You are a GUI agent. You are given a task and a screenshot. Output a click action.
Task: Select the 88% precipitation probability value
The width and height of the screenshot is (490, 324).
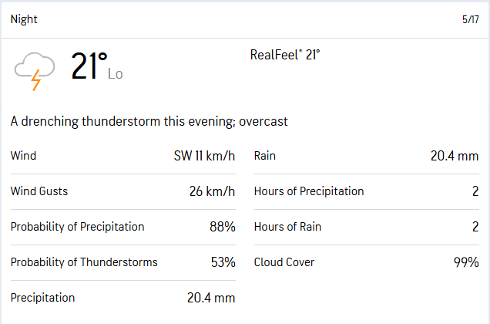coord(223,227)
